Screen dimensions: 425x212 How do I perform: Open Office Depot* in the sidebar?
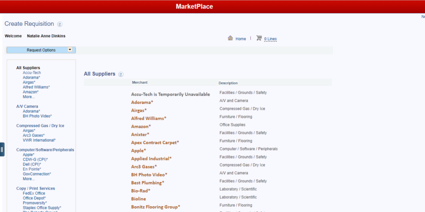[x=34, y=198]
